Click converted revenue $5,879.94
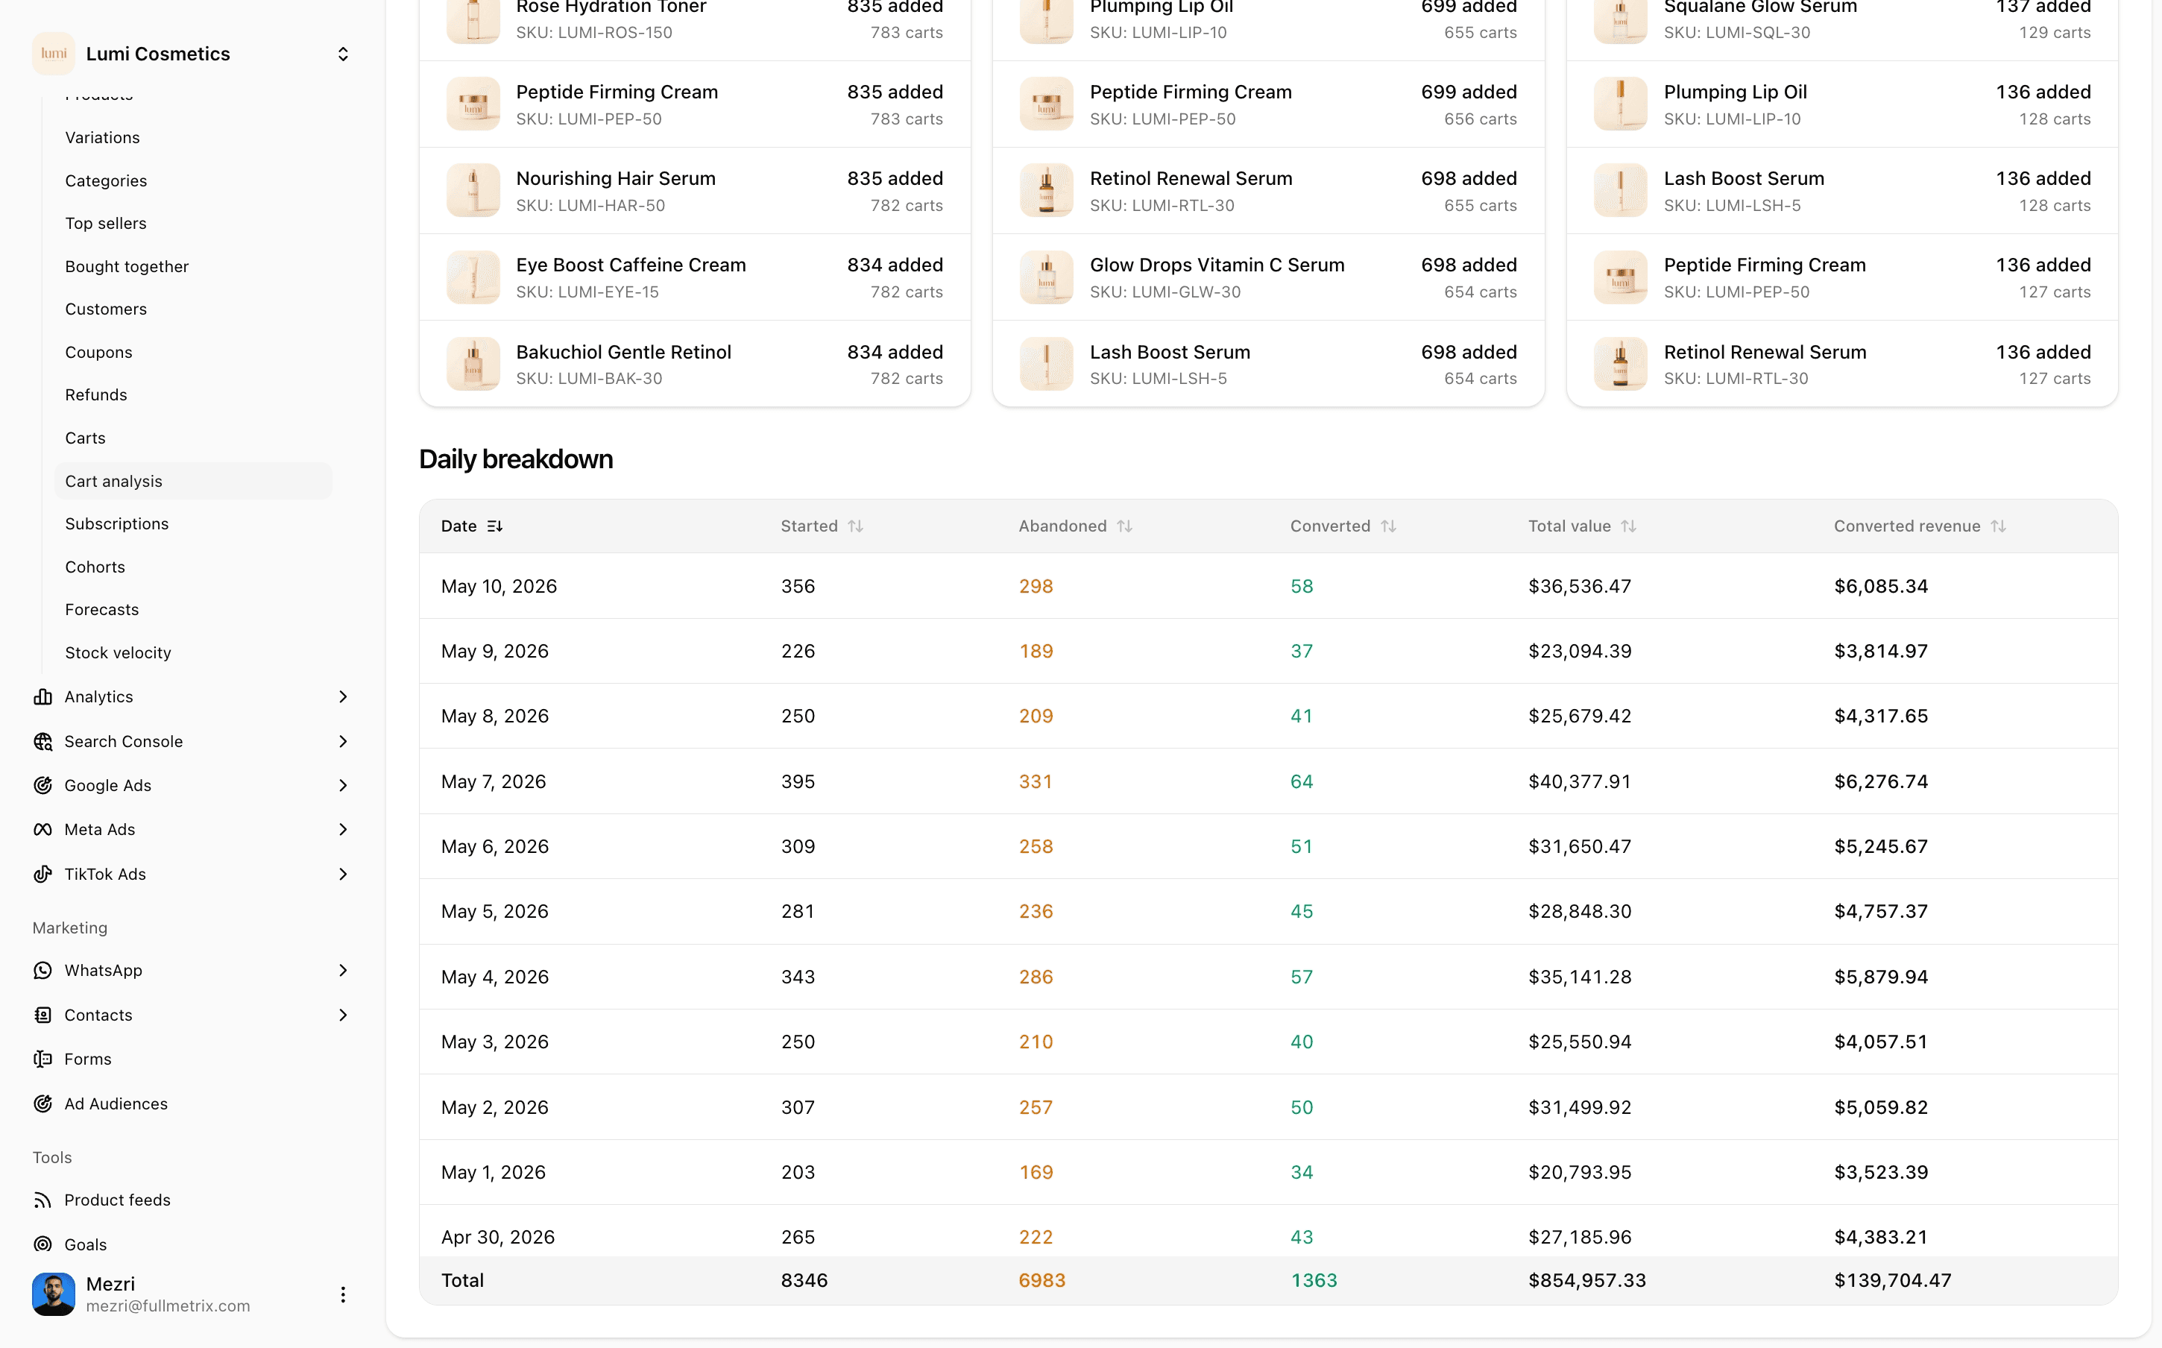2162x1348 pixels. pos(1880,977)
